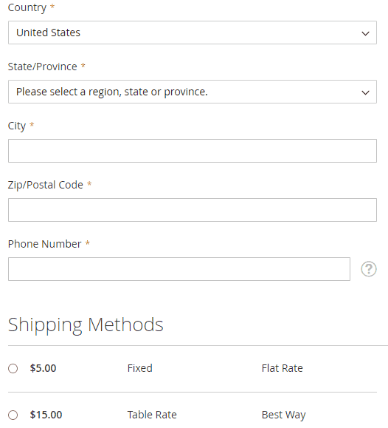
Task: Select the $15.00 Table Rate radio button
Action: [13, 415]
